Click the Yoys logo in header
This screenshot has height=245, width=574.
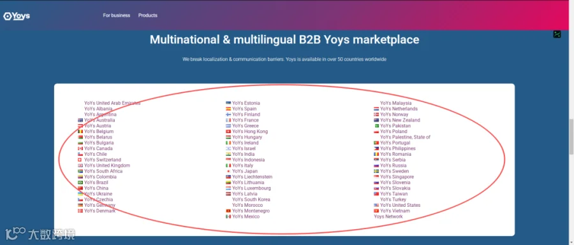[x=17, y=16]
